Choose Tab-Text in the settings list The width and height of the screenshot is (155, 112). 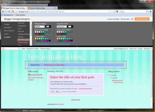(x=21, y=37)
